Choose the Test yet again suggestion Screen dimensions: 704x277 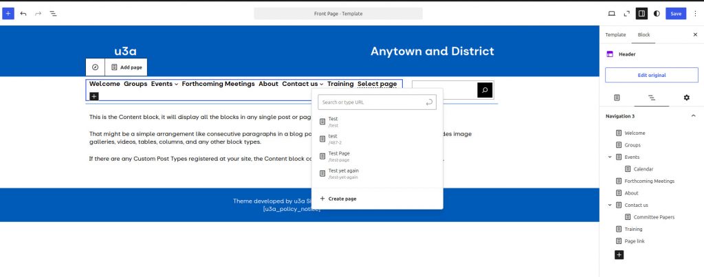tap(377, 174)
